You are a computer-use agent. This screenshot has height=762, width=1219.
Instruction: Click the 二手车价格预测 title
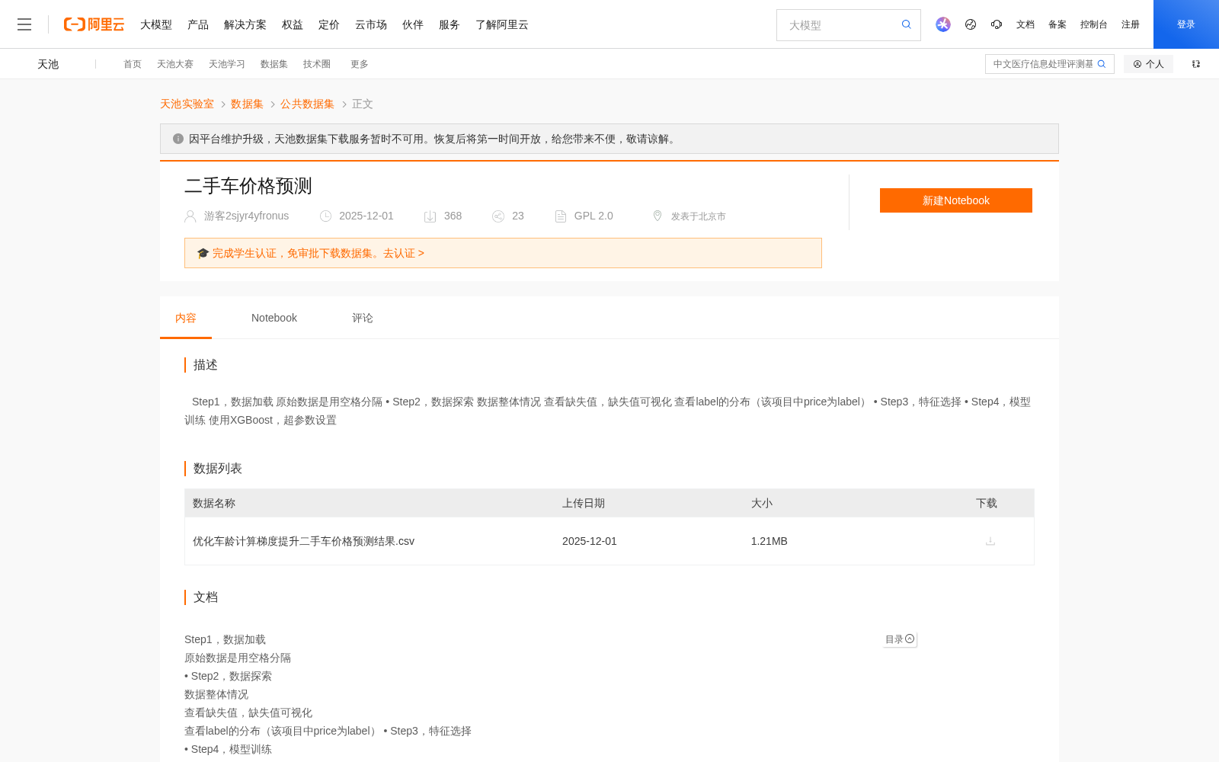pyautogui.click(x=248, y=186)
